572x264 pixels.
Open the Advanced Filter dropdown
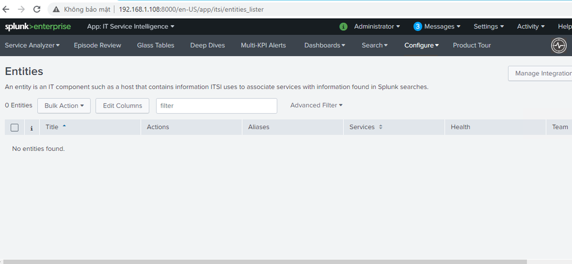point(316,105)
